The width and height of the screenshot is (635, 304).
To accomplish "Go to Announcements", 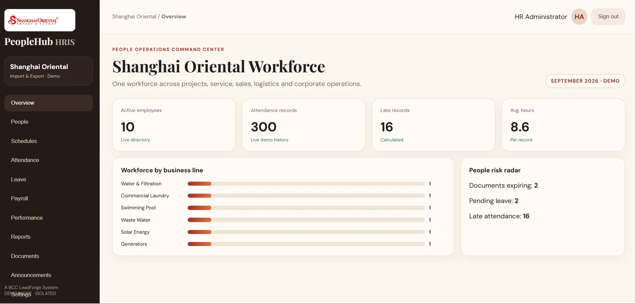I will click(49, 275).
